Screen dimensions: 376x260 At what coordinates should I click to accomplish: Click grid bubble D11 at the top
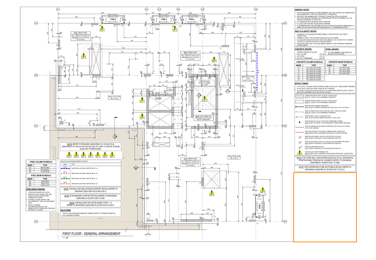(x=58, y=9)
